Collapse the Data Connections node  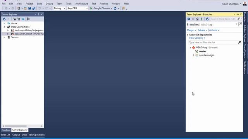click(x=4, y=27)
